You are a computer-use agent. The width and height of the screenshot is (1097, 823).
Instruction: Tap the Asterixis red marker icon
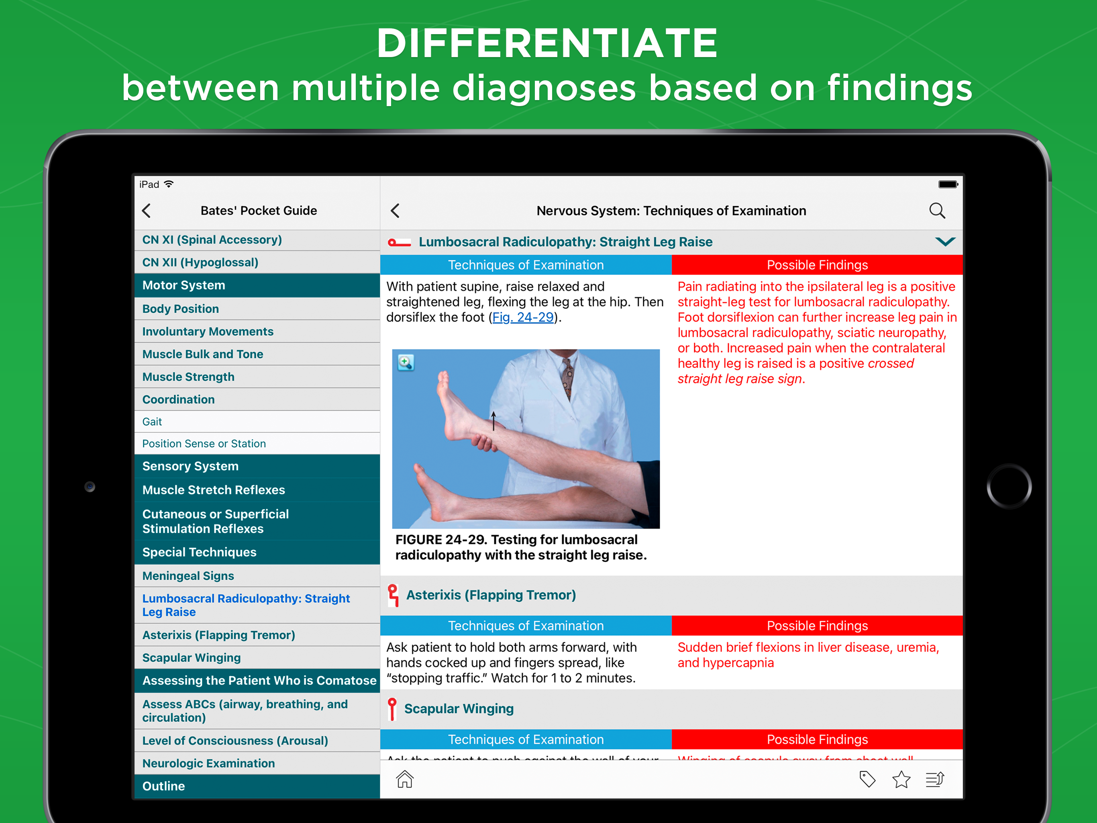click(393, 595)
